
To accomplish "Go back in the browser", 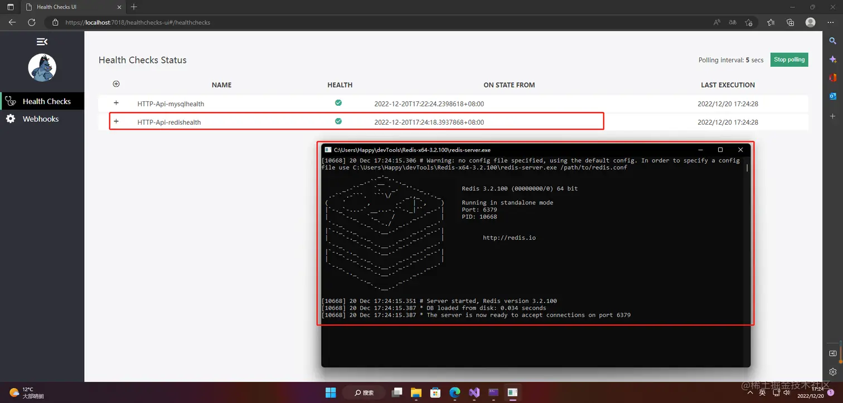I will click(x=12, y=22).
